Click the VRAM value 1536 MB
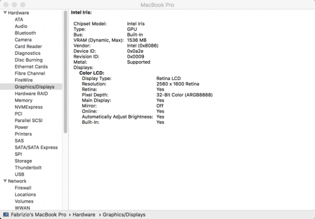Screen dimensions: 315x219 pos(136,40)
